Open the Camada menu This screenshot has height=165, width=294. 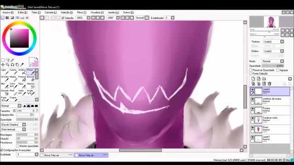click(x=51, y=12)
